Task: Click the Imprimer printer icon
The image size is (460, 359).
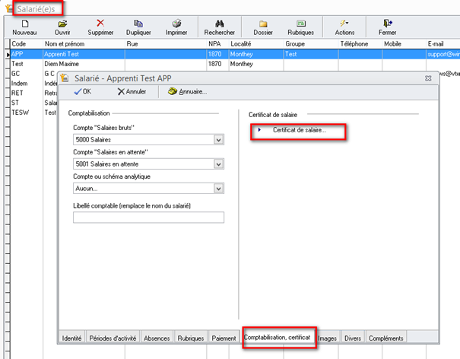Action: click(176, 24)
